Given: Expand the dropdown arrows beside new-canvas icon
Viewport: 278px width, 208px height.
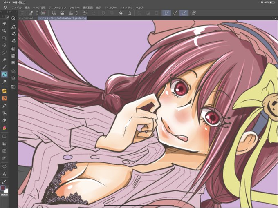Looking at the screenshot, I should 37,13.
